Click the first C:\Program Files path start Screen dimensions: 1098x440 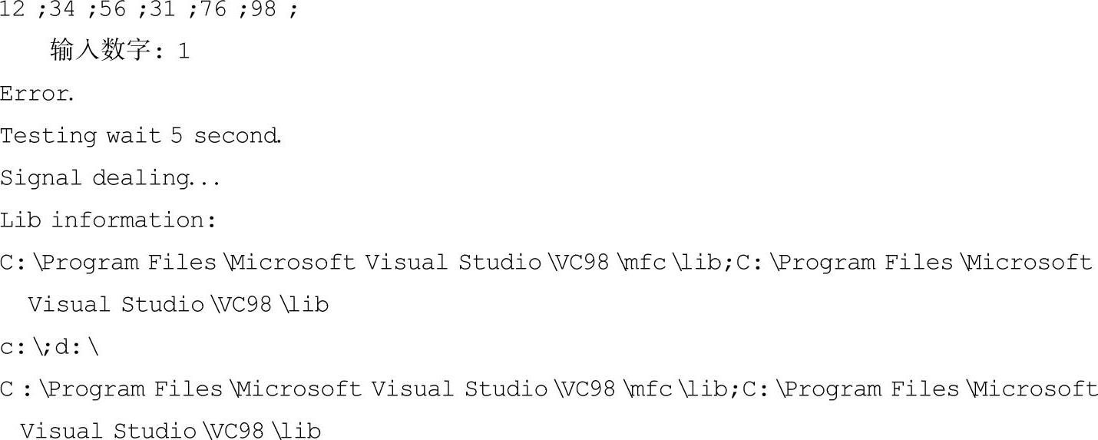tap(108, 263)
